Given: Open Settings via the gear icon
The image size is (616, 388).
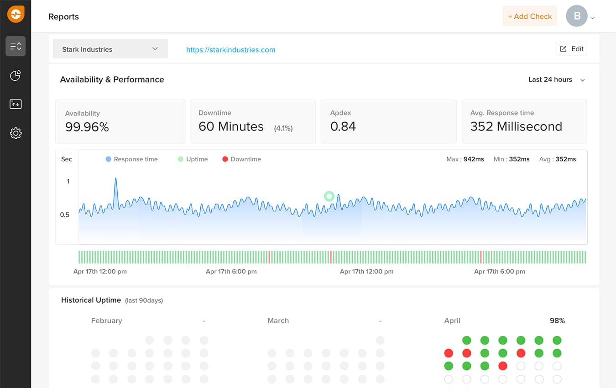Looking at the screenshot, I should click(x=16, y=133).
